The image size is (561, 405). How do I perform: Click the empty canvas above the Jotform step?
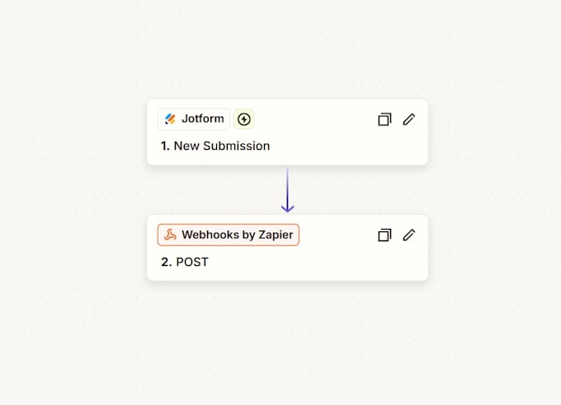pyautogui.click(x=287, y=50)
